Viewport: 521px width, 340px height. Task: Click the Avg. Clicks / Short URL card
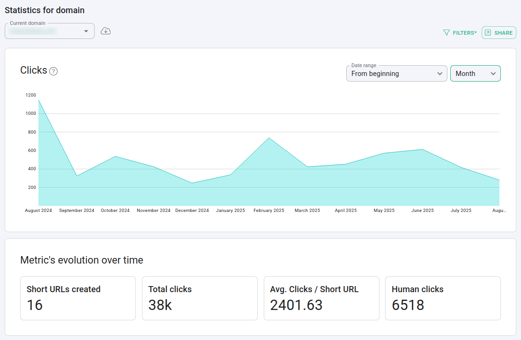click(x=321, y=298)
